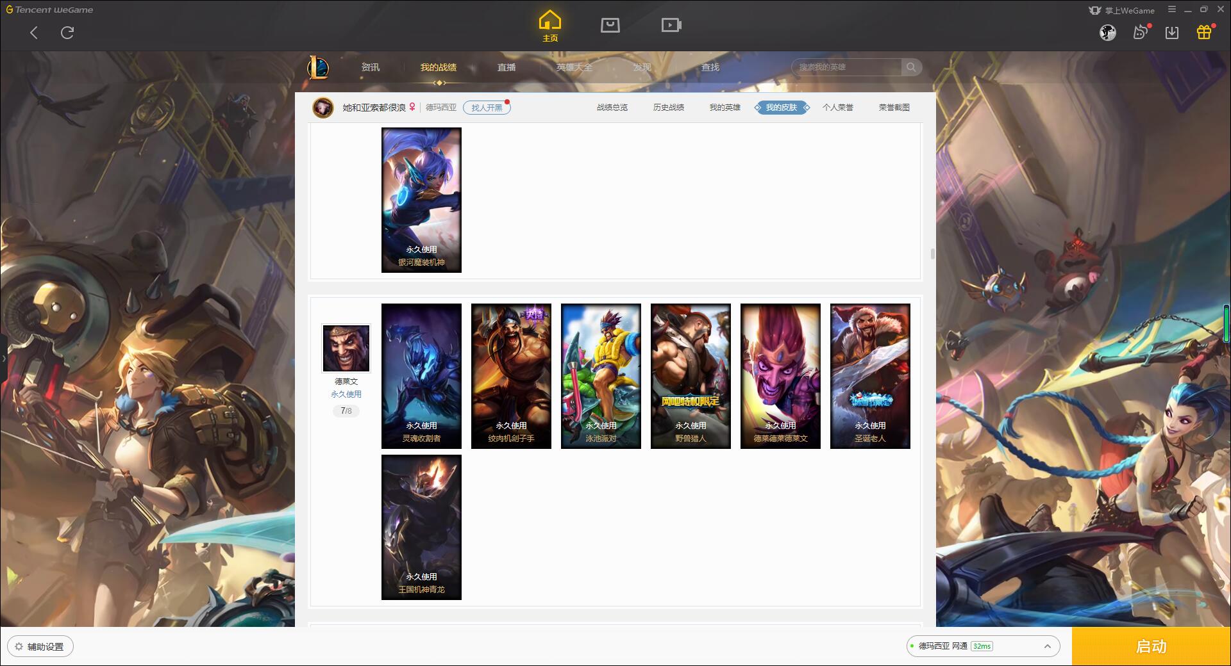Screen dimensions: 1231x666
Task: Open 辅助设置 settings button
Action: click(x=40, y=647)
